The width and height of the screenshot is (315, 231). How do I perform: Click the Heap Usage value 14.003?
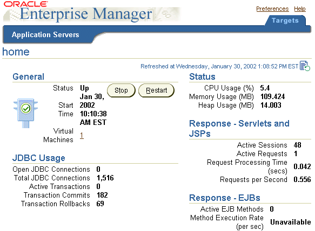pyautogui.click(x=271, y=105)
